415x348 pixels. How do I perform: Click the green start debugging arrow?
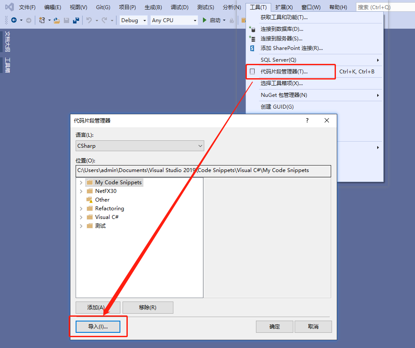[204, 20]
